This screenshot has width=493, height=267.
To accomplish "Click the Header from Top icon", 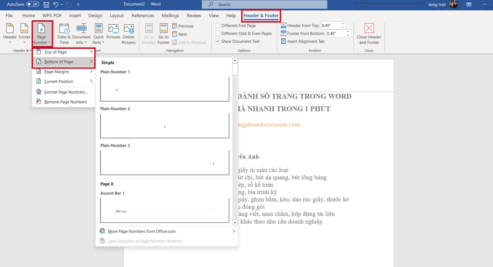I will 283,26.
